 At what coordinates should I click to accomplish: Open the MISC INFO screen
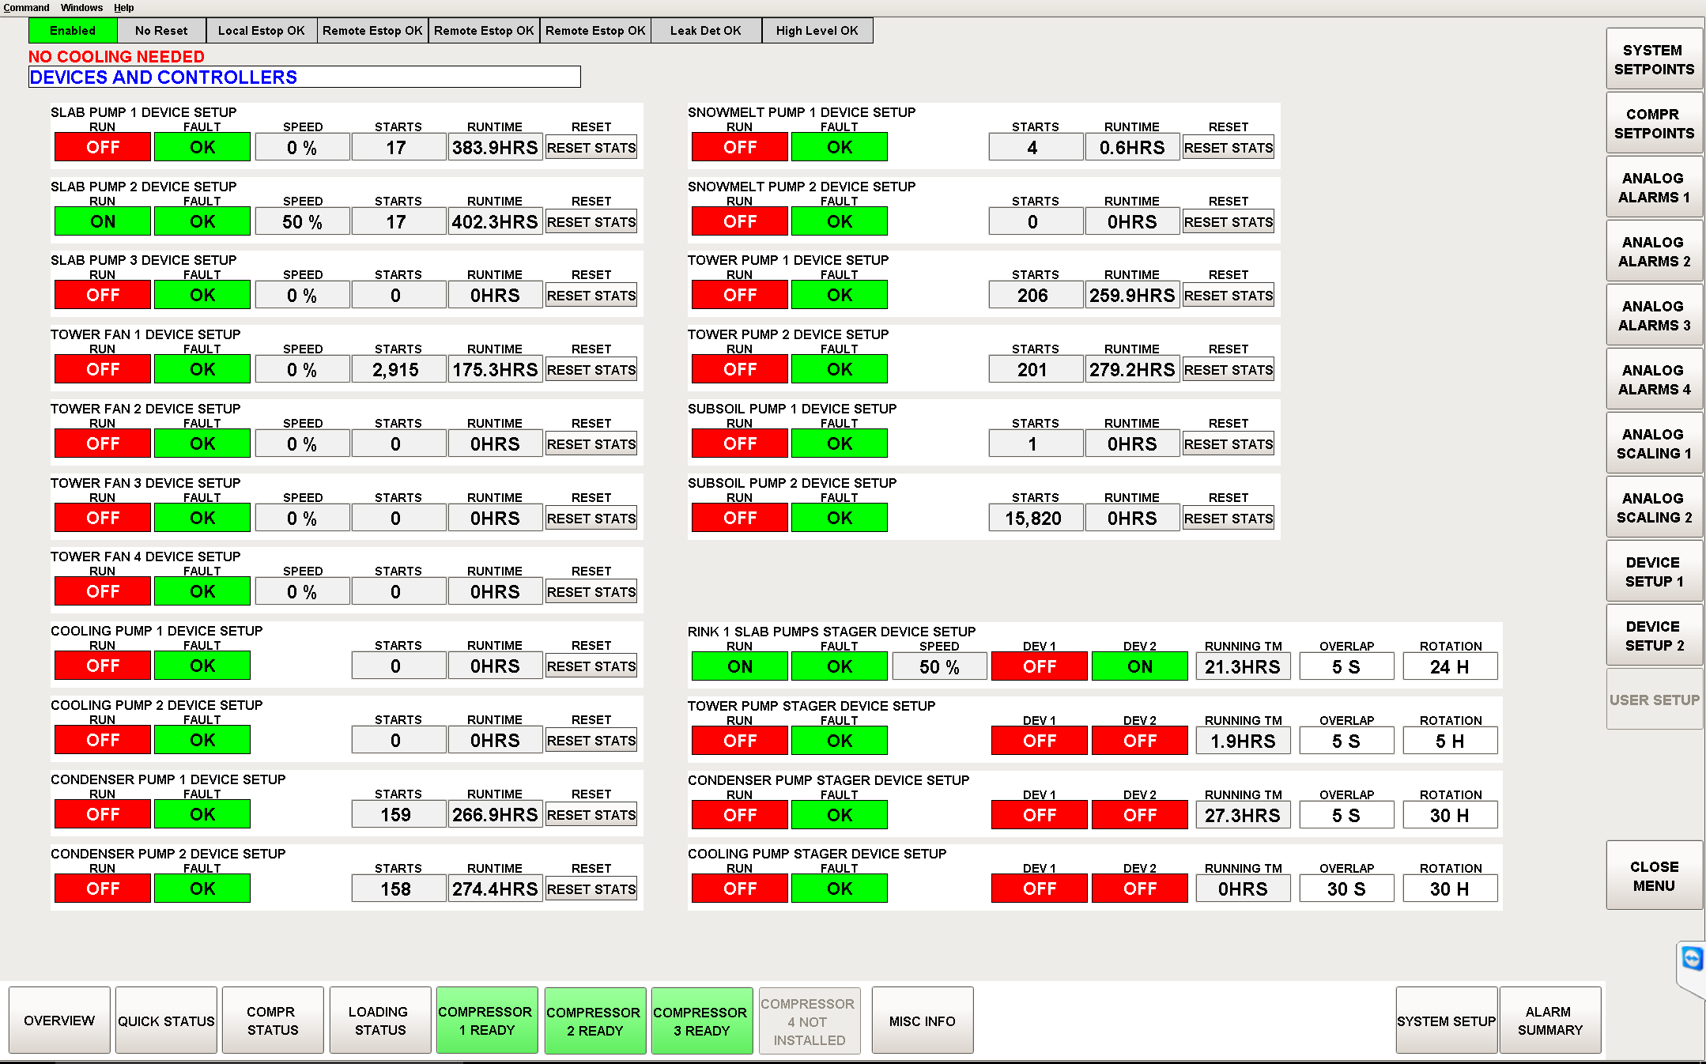[x=922, y=1020]
